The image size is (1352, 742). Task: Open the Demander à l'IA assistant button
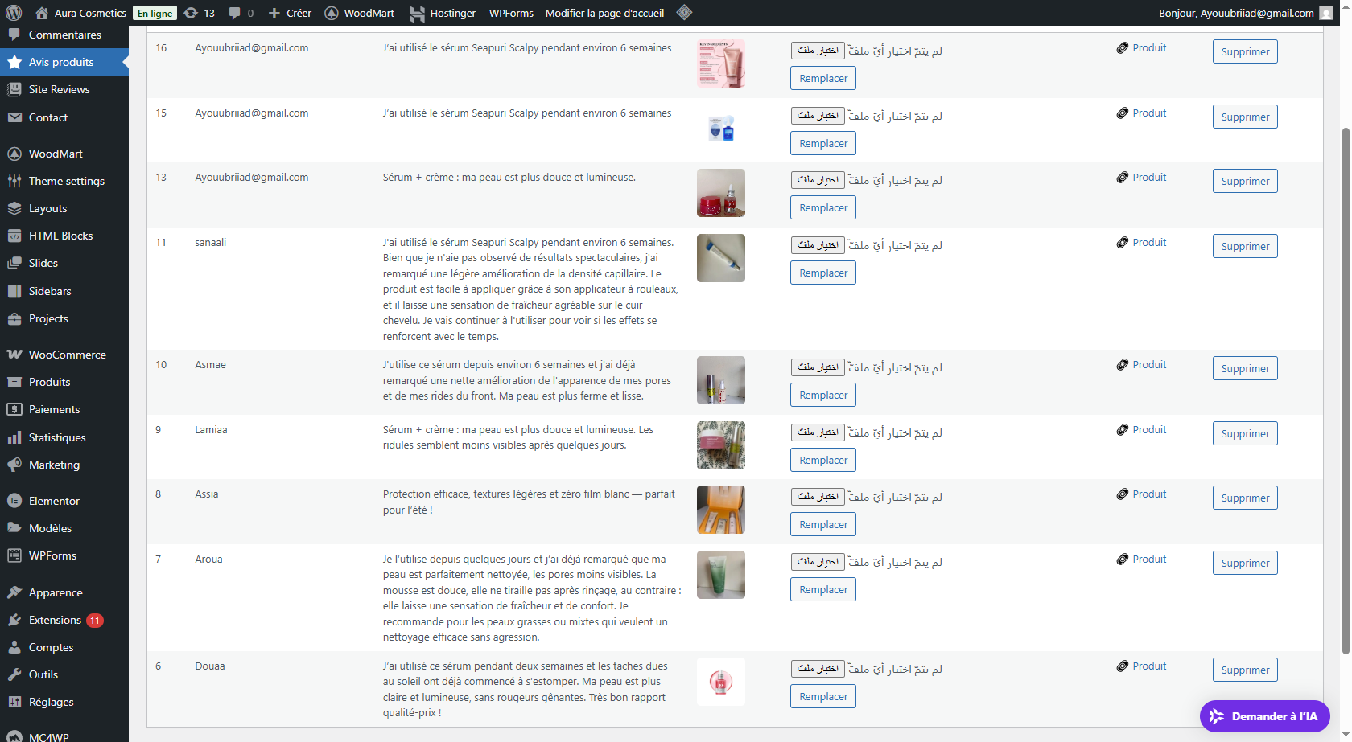click(x=1264, y=716)
